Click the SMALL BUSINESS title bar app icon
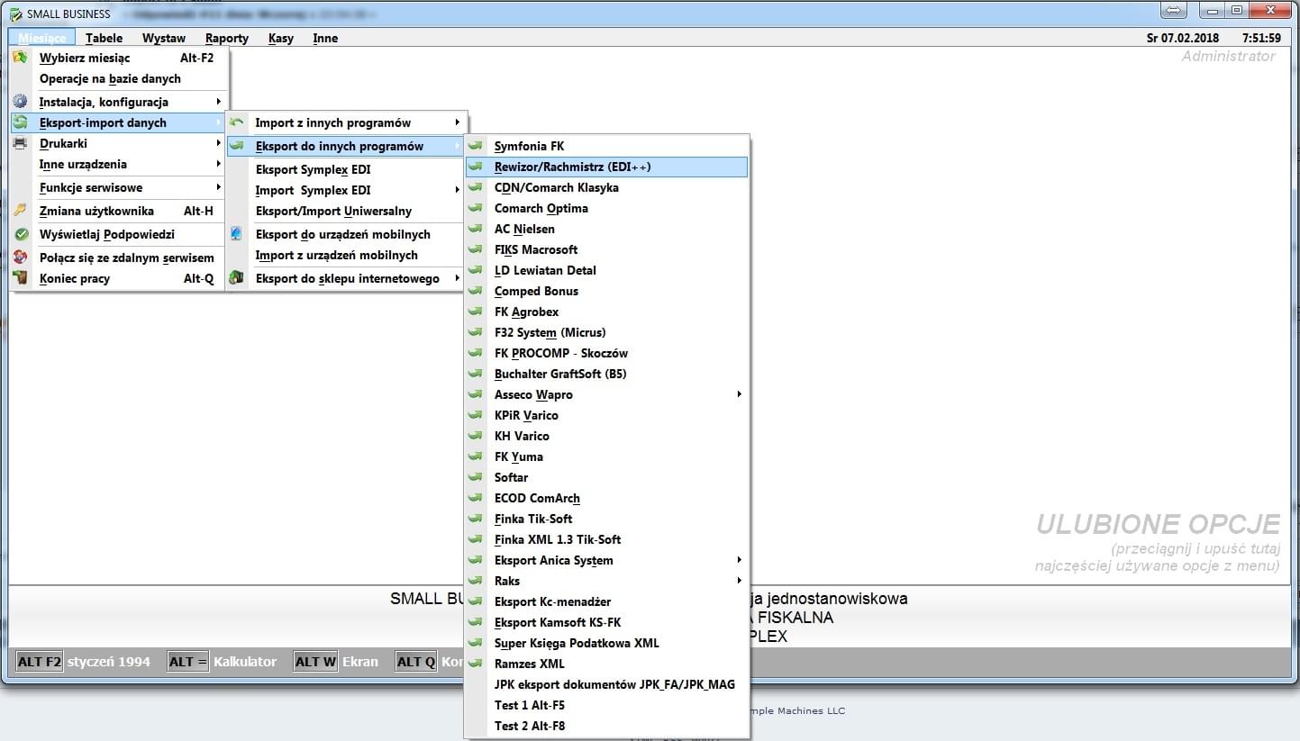Screen dimensions: 1300x741 pos(15,14)
